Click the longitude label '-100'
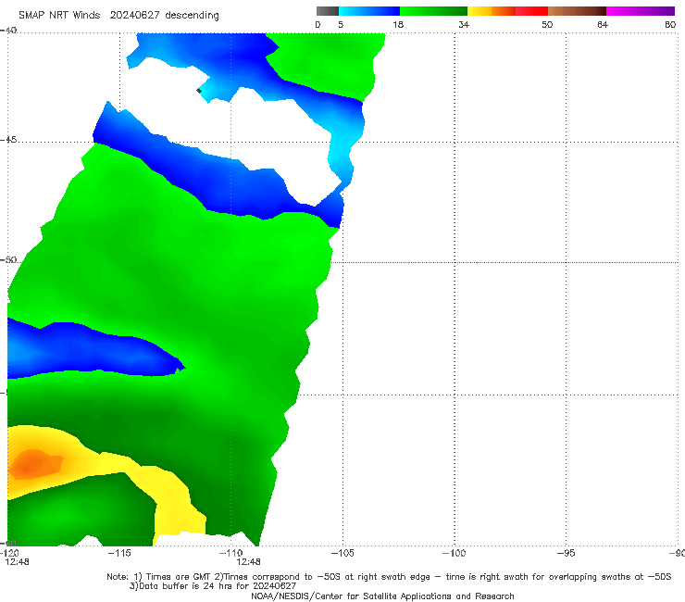The height and width of the screenshot is (602, 685). click(454, 553)
